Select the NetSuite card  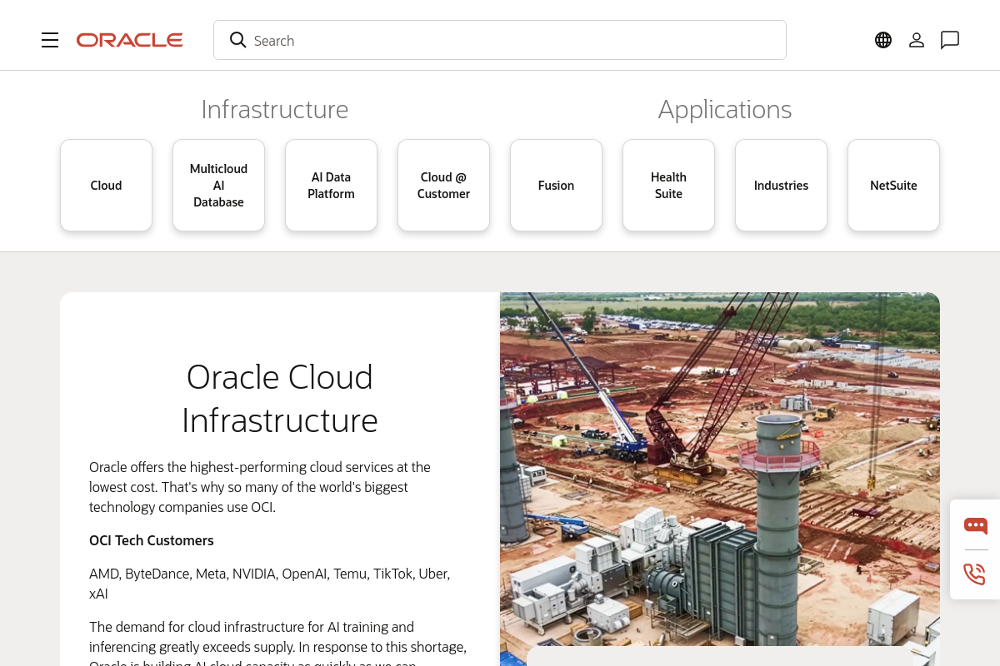(x=893, y=185)
